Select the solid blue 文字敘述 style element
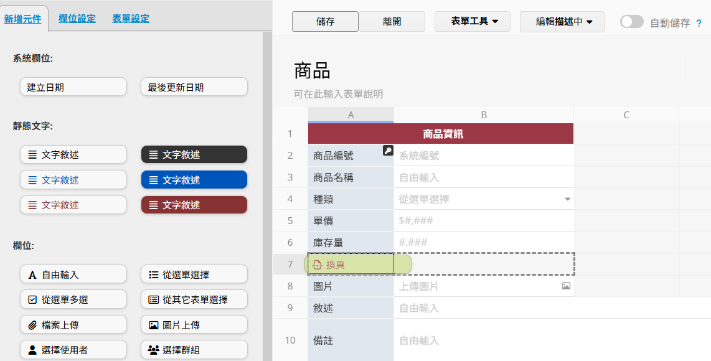The image size is (711, 361). pyautogui.click(x=194, y=180)
